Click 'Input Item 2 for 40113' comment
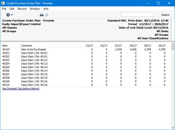This screenshot has height=130, width=175. pyautogui.click(x=34, y=63)
